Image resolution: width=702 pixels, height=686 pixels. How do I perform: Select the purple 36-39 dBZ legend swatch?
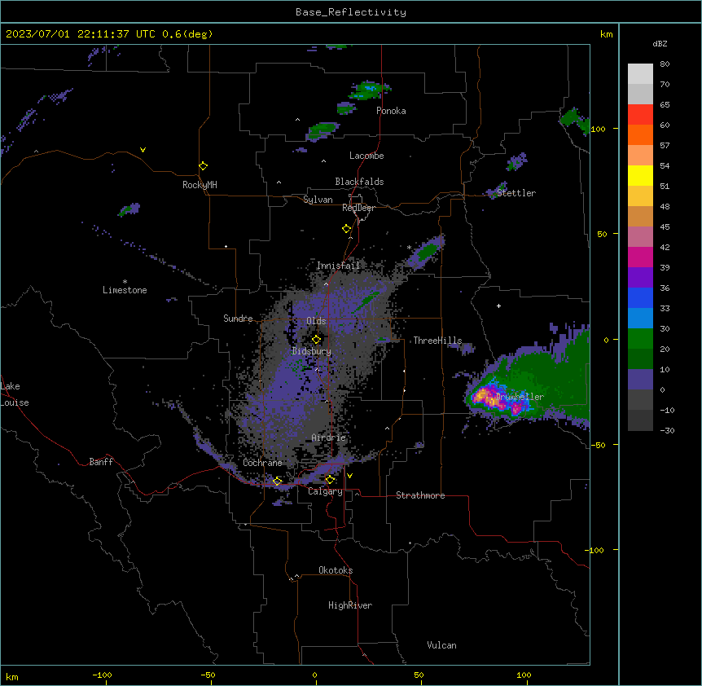(640, 278)
